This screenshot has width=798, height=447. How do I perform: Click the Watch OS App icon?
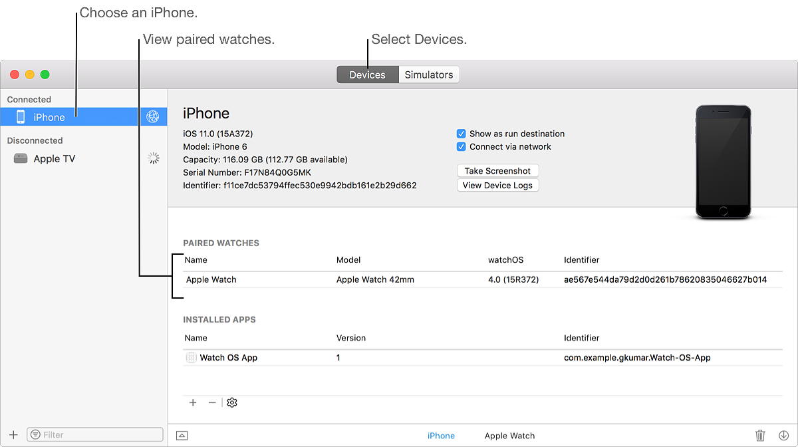point(191,357)
